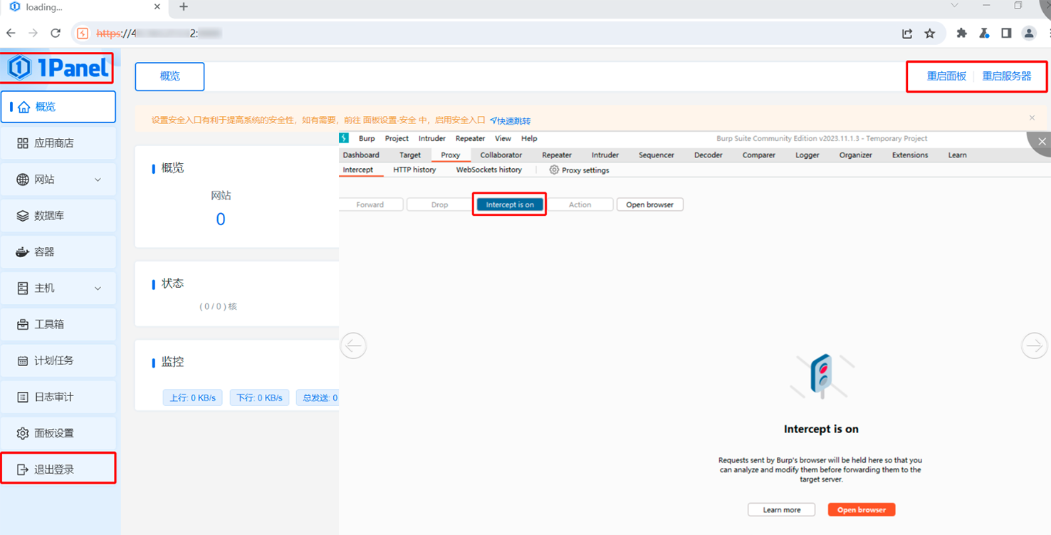Viewport: 1051px width, 535px height.
Task: Click the next image right arrow
Action: click(1034, 346)
